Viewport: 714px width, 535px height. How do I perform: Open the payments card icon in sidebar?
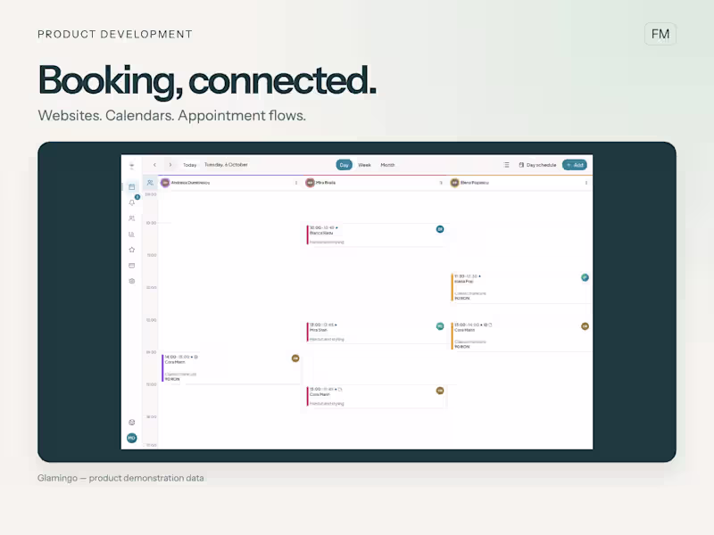pos(131,265)
